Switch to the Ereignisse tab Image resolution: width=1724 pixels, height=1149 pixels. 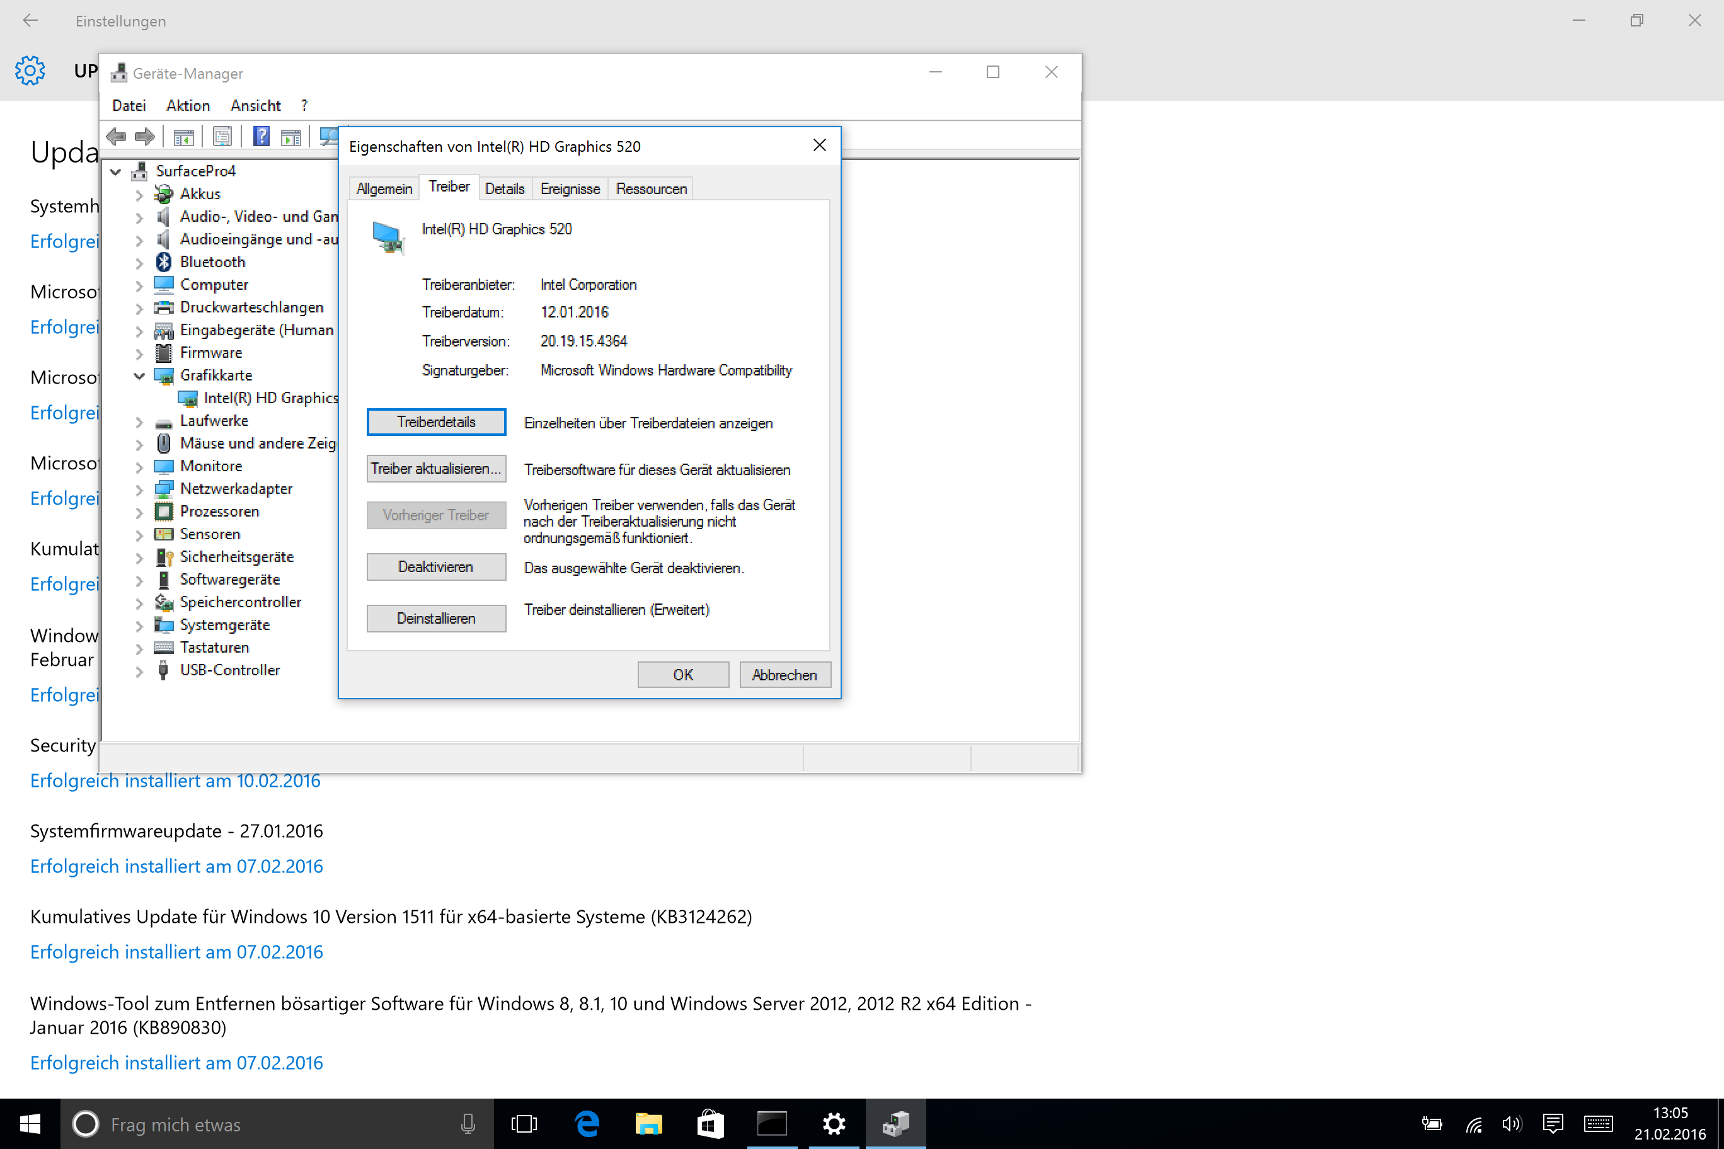570,188
